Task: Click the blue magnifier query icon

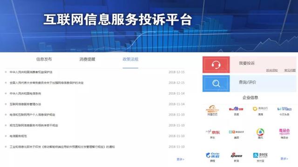Action: pos(216,83)
